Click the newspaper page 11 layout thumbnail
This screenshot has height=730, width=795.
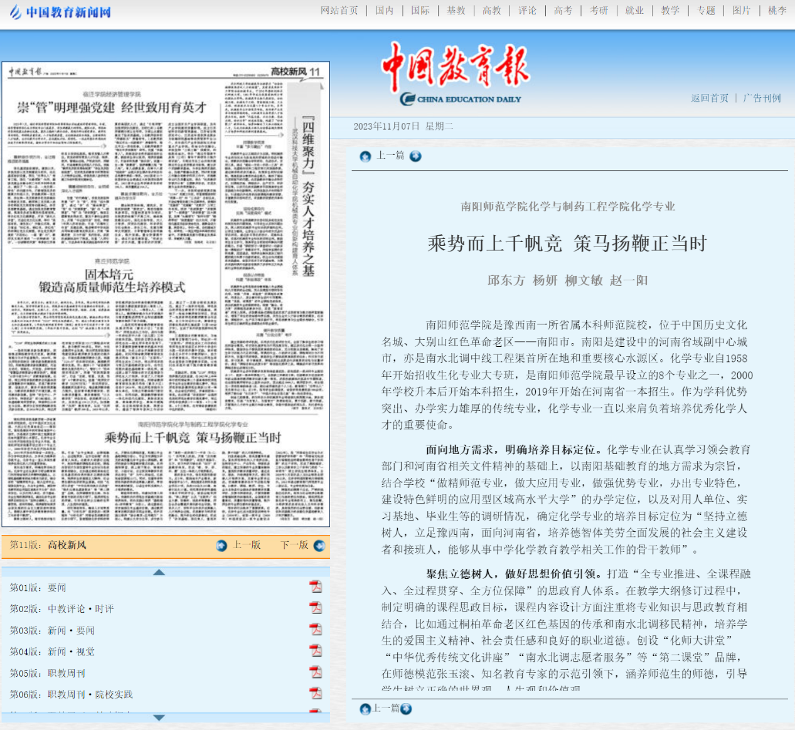pyautogui.click(x=166, y=294)
